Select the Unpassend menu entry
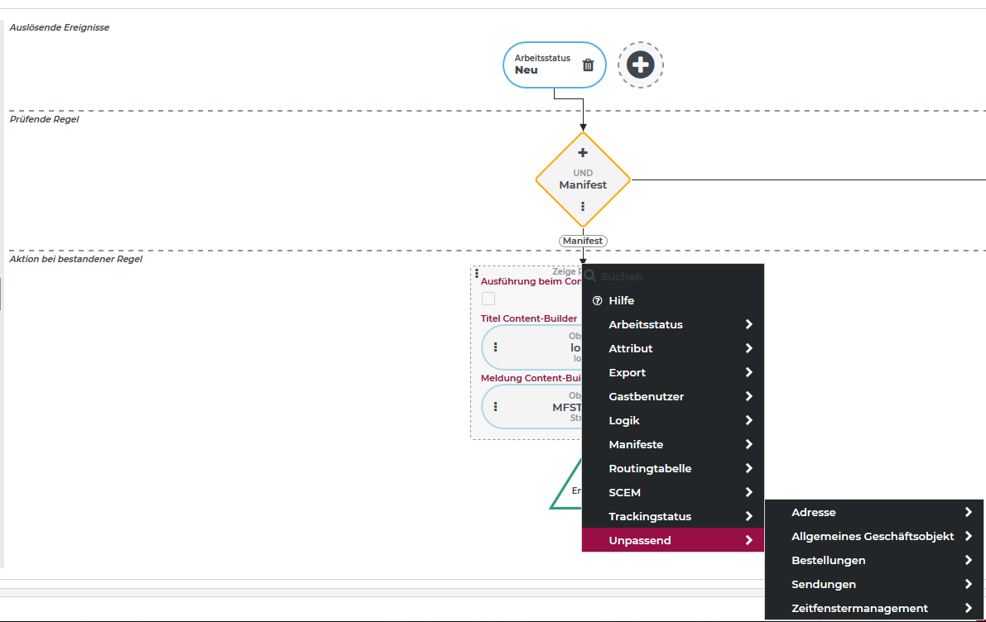The image size is (986, 622). (640, 541)
